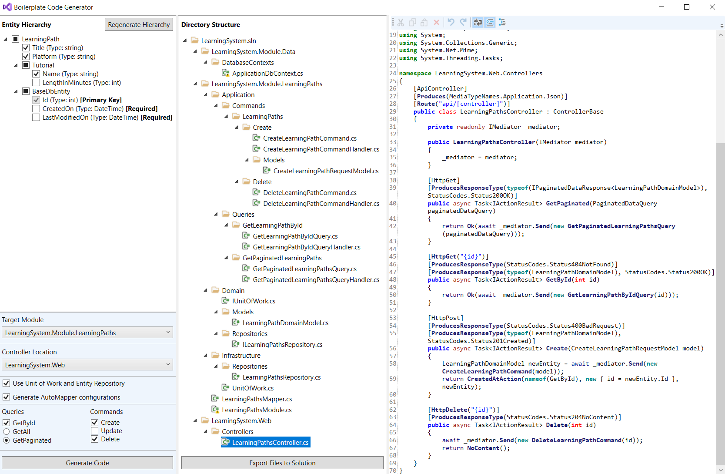Collapse the BaseDbEntity node

coord(16,91)
